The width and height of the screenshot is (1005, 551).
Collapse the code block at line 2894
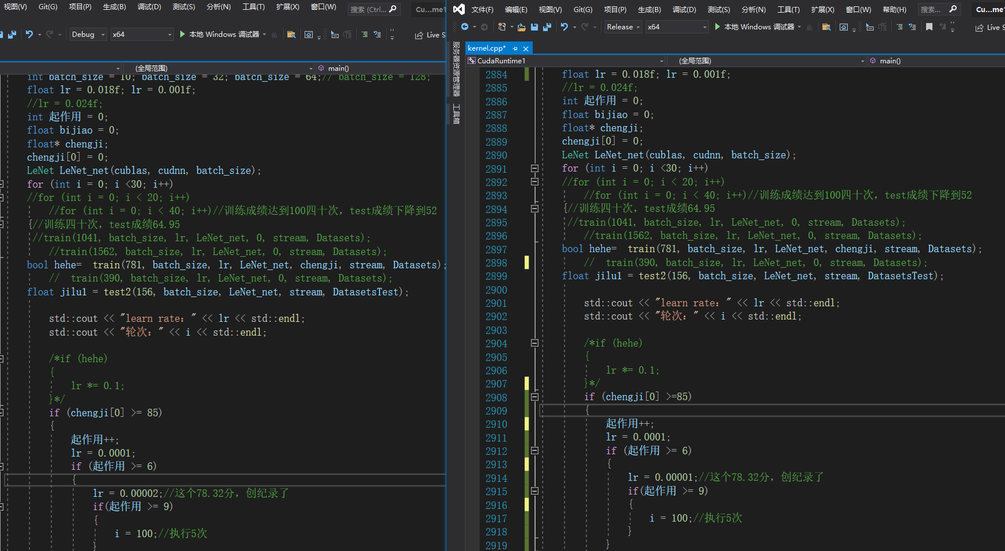[534, 209]
